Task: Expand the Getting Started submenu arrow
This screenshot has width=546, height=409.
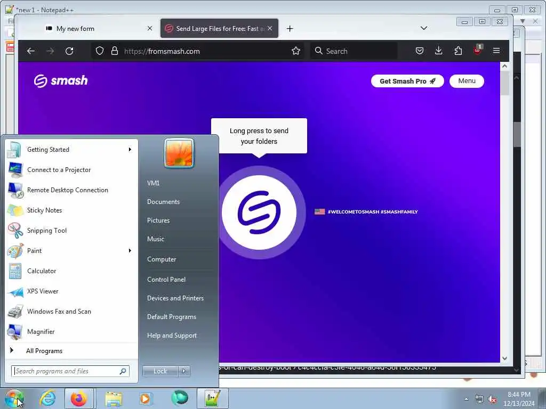Action: [x=130, y=150]
